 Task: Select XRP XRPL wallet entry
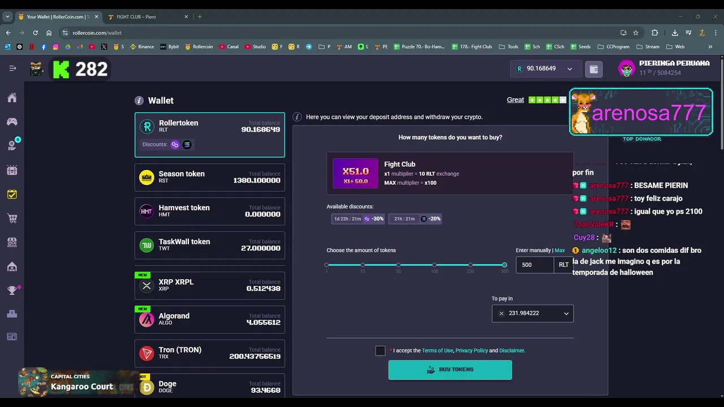210,285
